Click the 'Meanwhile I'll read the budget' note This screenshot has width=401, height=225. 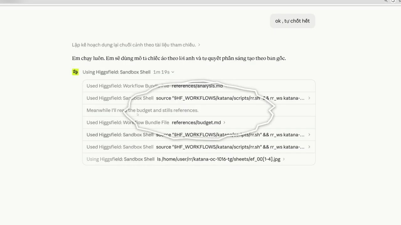[x=143, y=110]
